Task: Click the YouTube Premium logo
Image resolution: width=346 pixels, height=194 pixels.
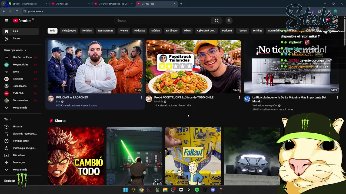Action: click(22, 21)
